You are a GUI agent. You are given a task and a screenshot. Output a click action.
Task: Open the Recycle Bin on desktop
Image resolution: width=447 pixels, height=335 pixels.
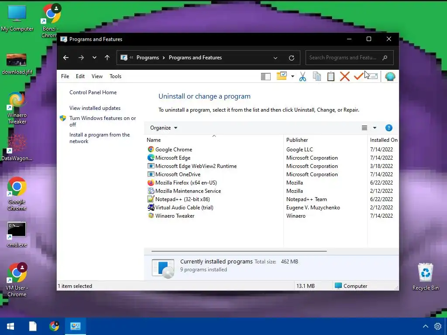425,277
